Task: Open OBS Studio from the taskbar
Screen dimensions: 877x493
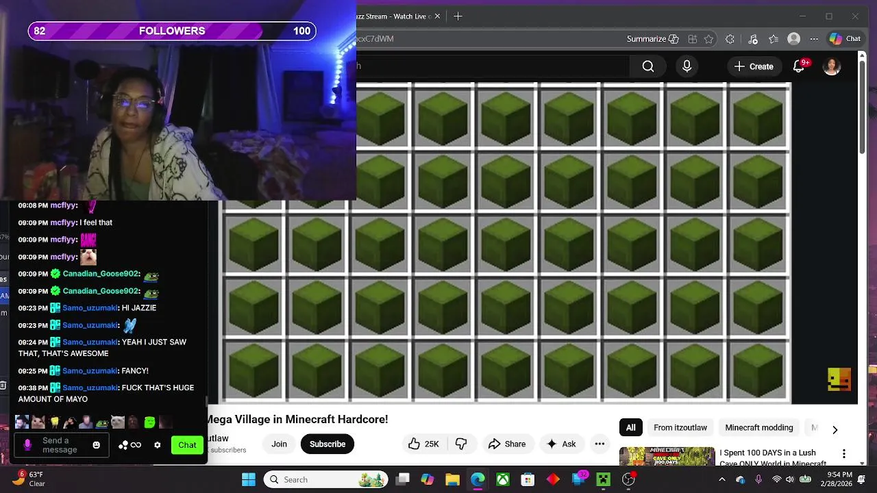Action: (628, 479)
